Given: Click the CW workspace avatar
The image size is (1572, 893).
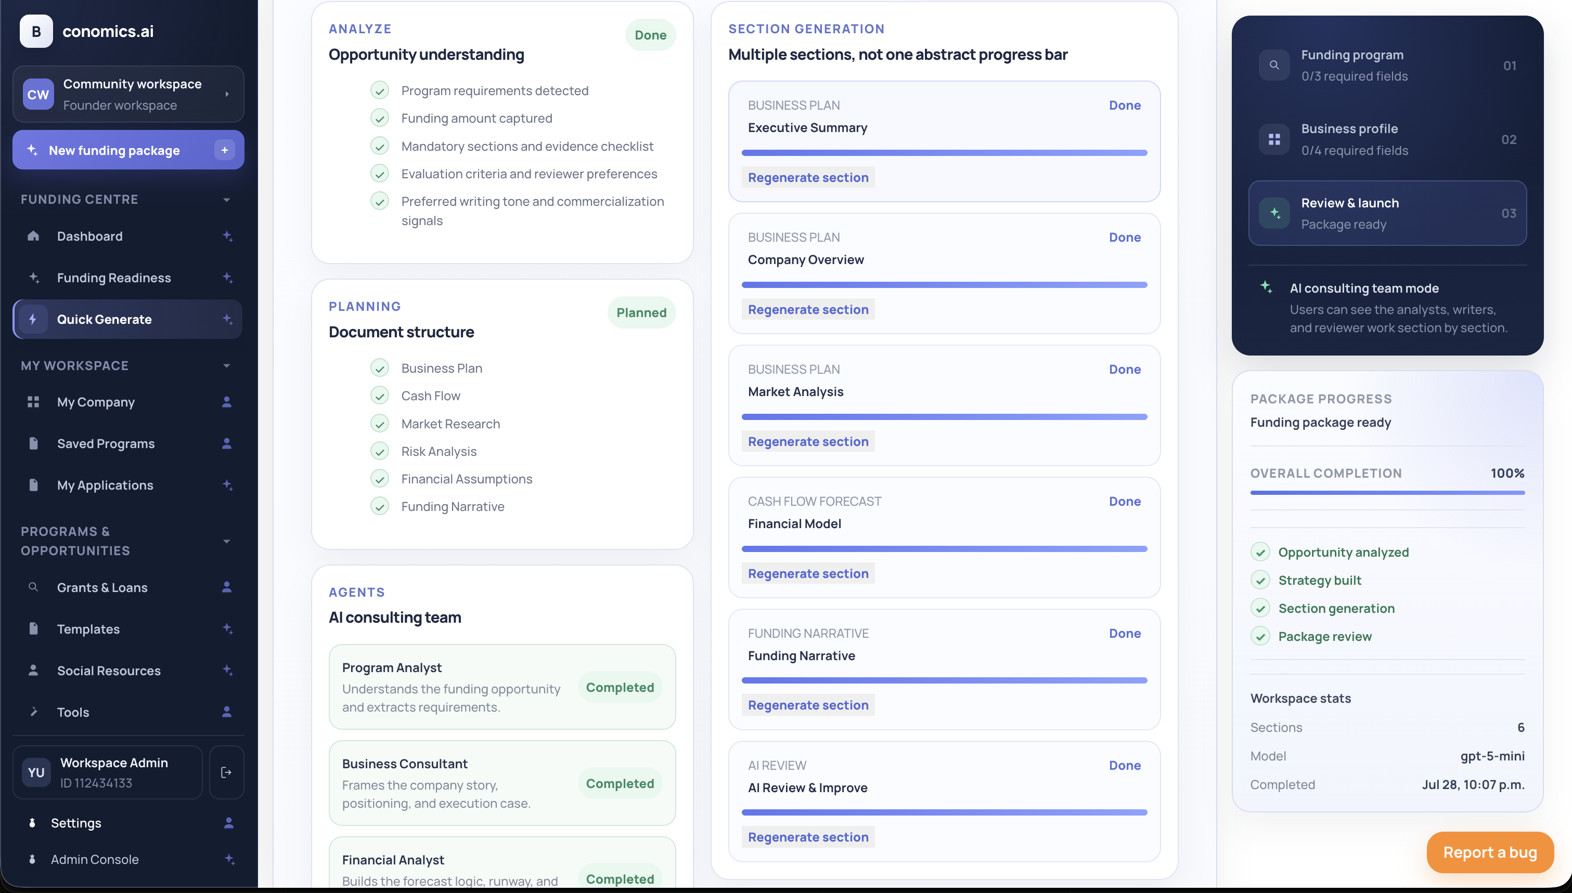Looking at the screenshot, I should [38, 95].
